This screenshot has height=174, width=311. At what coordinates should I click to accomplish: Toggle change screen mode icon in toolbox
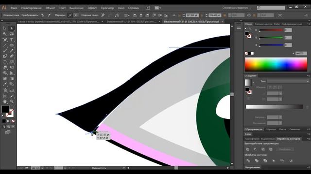[8, 132]
